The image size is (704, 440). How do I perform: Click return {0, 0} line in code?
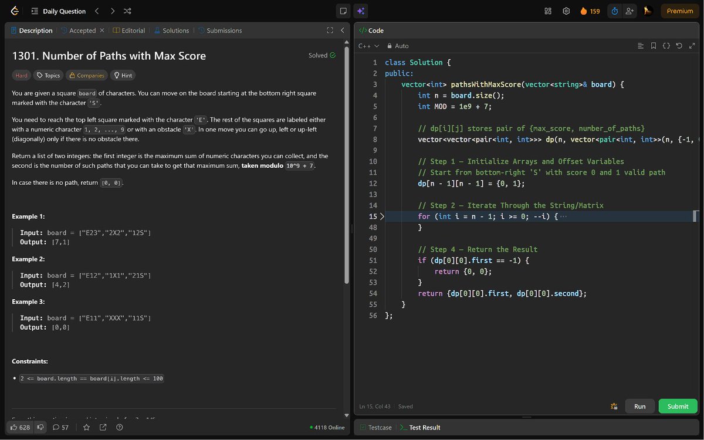click(463, 272)
